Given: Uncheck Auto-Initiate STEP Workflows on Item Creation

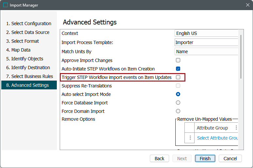Looking at the screenshot, I should pyautogui.click(x=178, y=69).
